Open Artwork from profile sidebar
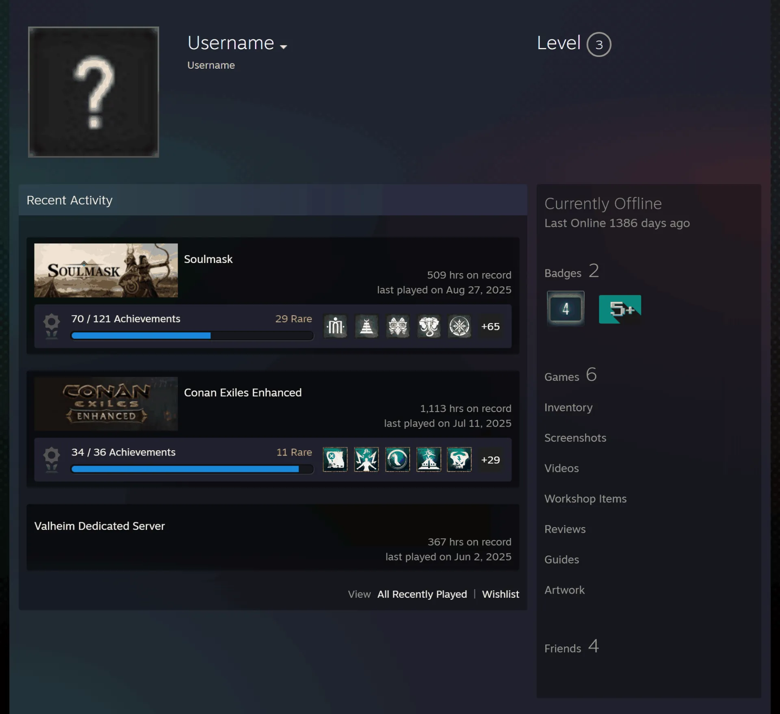780x714 pixels. pyautogui.click(x=565, y=590)
